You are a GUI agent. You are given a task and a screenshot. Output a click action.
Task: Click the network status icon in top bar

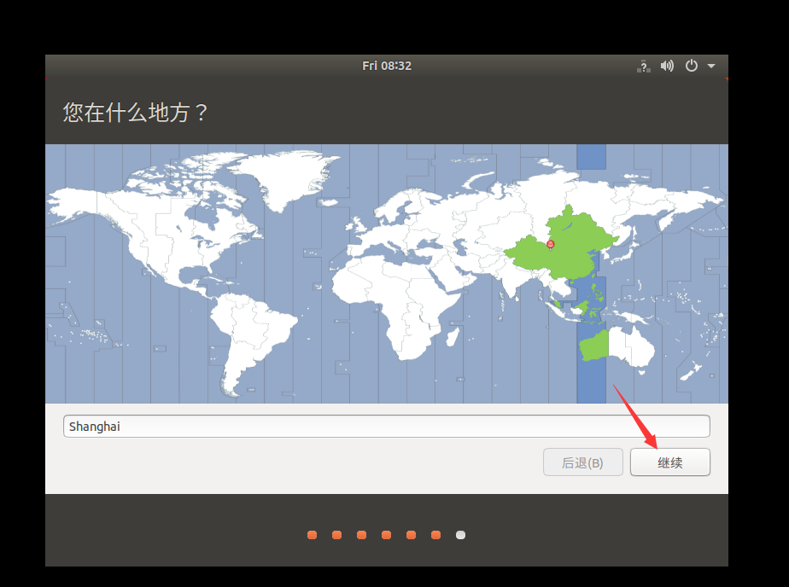tap(643, 66)
